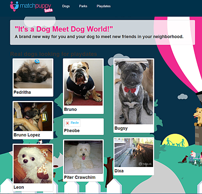Click the Leon name link
This screenshot has width=202, height=194.
point(19,187)
